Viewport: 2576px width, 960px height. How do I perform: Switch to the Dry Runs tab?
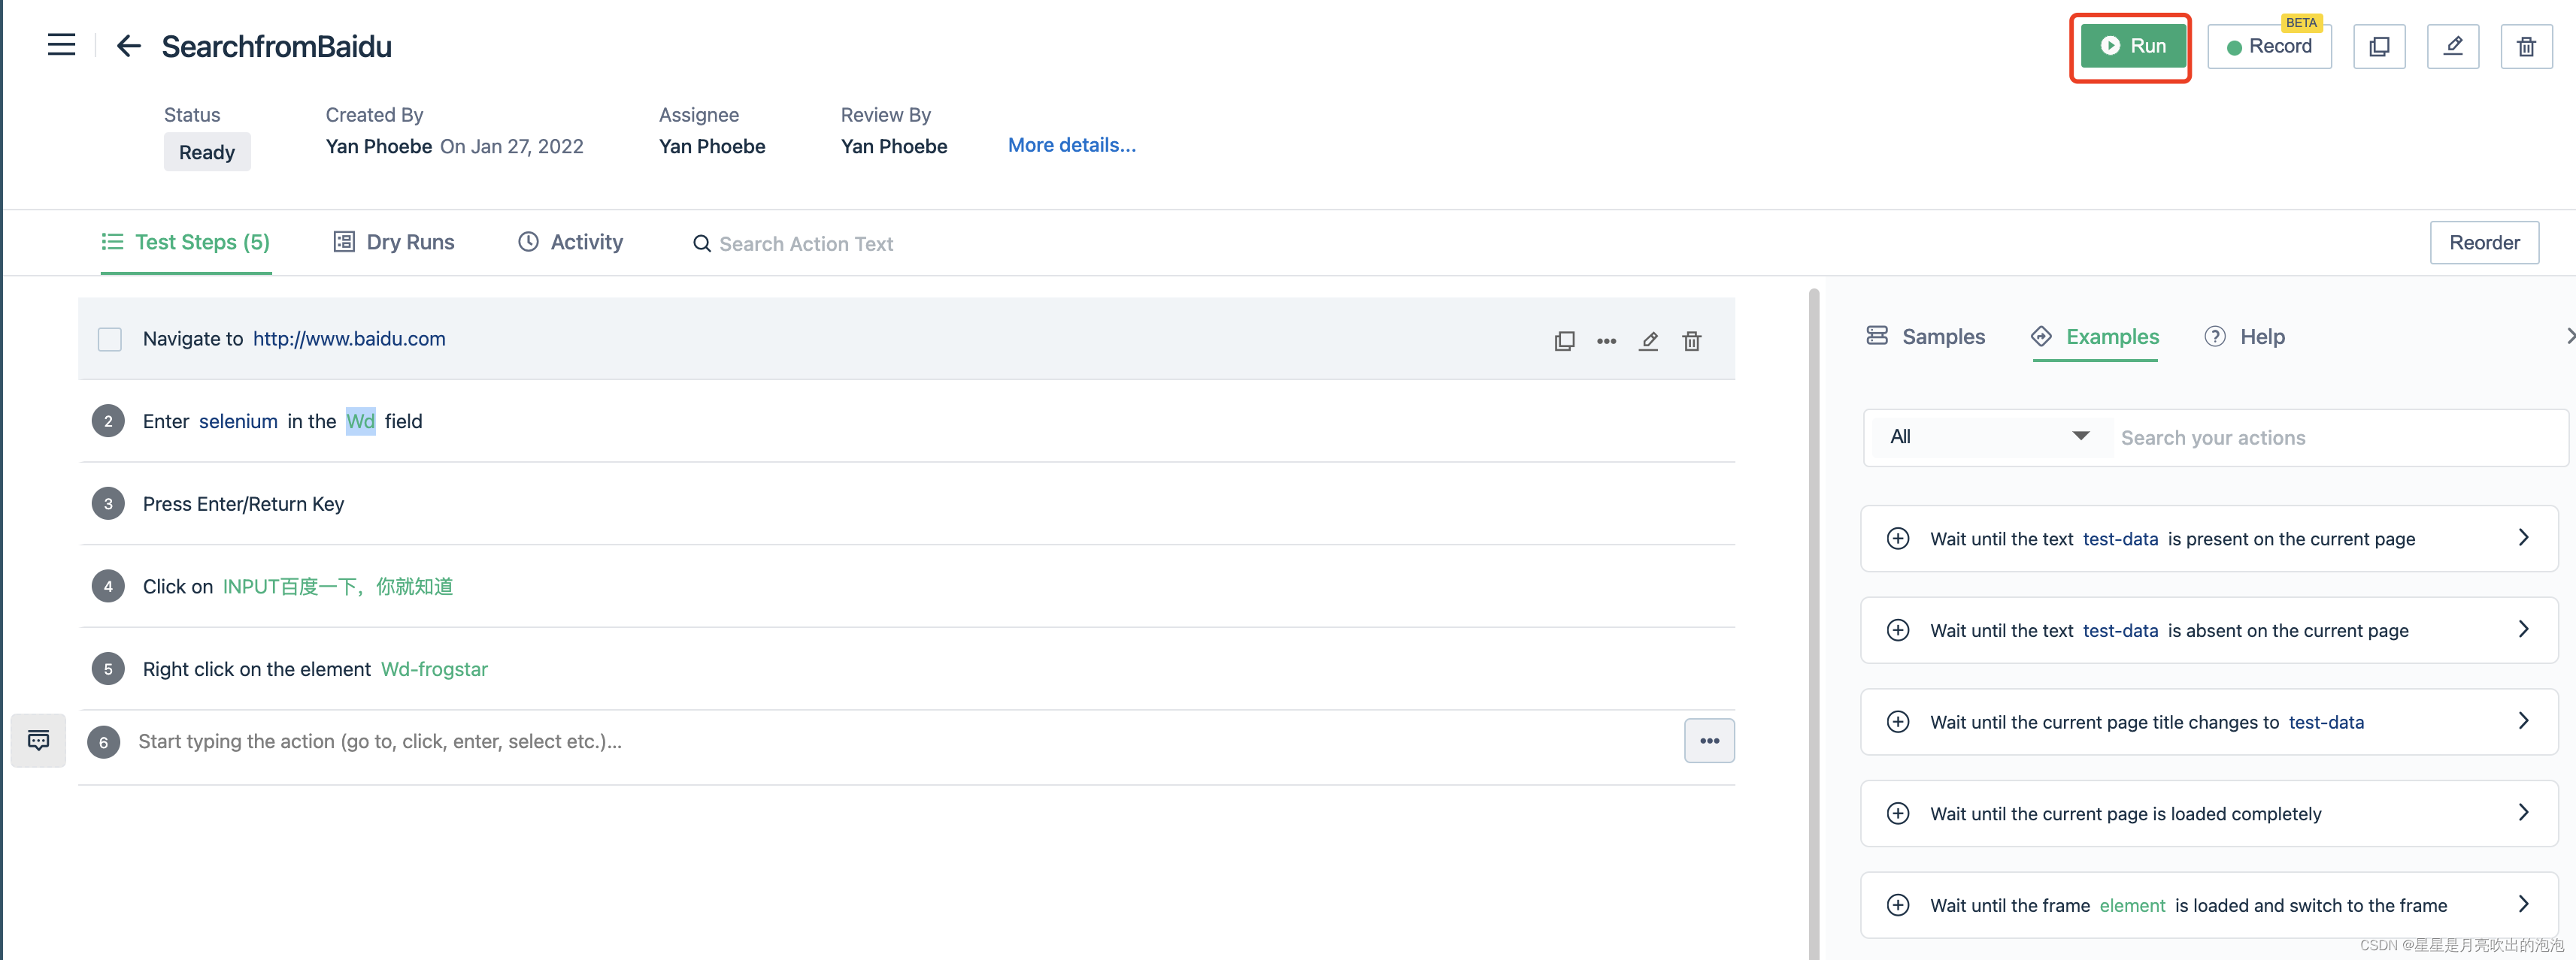pyautogui.click(x=394, y=243)
